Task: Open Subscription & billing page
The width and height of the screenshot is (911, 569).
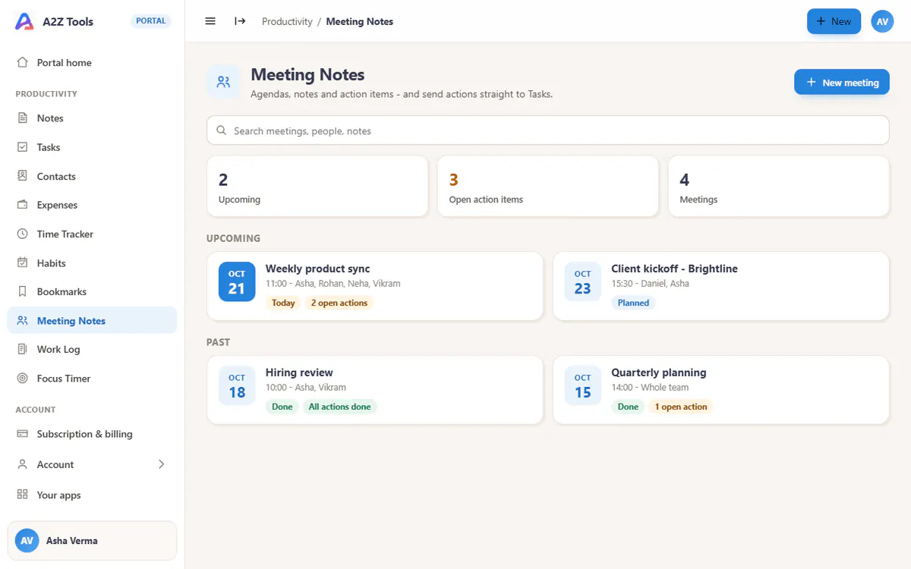Action: (x=92, y=434)
